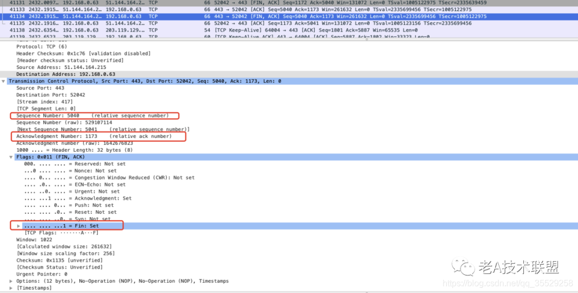The height and width of the screenshot is (293, 578).
Task: Select 'Header Length: 32 bytes (8)' field
Action: pos(74,150)
